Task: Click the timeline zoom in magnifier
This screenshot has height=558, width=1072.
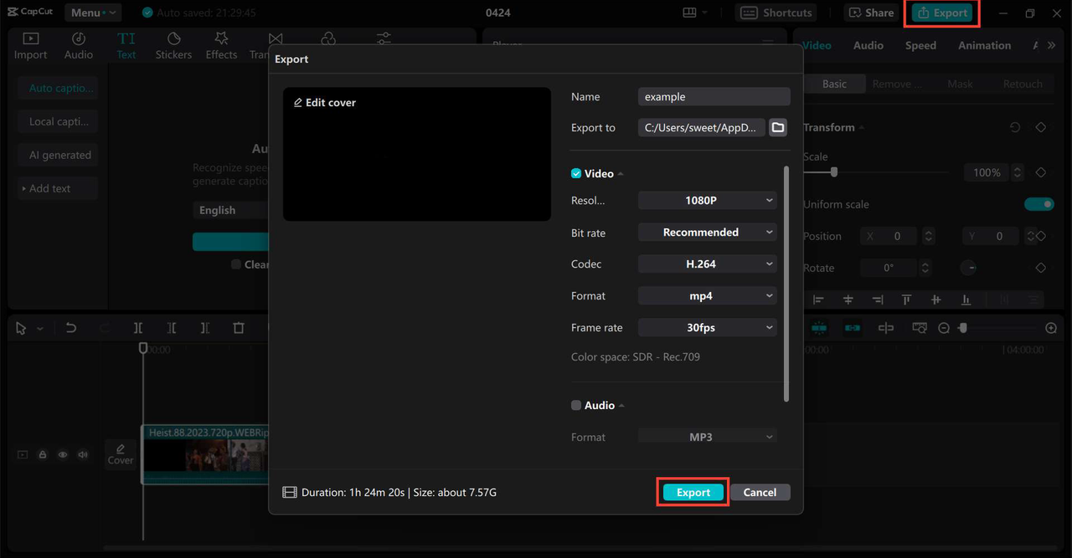Action: tap(1051, 328)
